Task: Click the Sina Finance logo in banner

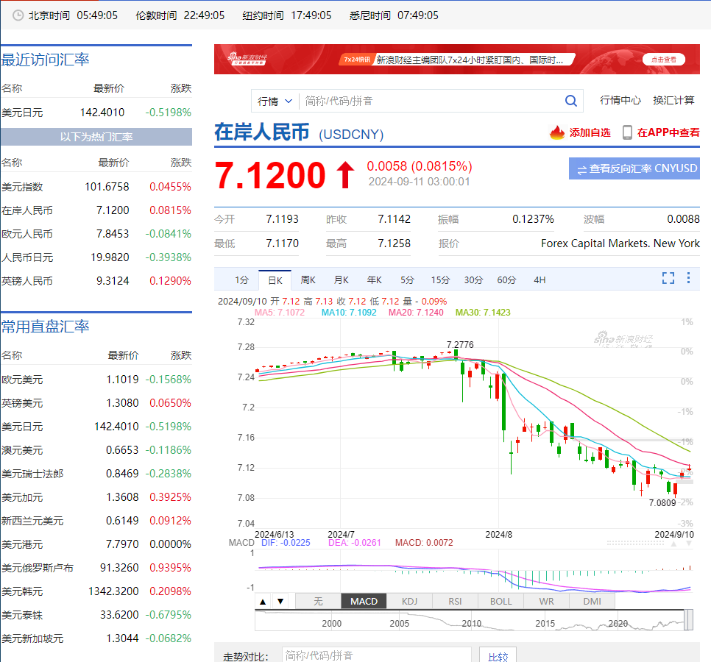Action: point(247,59)
